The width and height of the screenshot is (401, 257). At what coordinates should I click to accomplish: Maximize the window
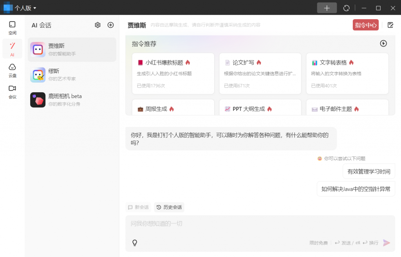click(x=378, y=8)
